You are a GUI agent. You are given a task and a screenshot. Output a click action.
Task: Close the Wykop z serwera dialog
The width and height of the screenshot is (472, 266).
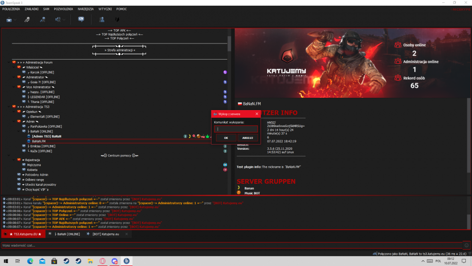click(257, 114)
